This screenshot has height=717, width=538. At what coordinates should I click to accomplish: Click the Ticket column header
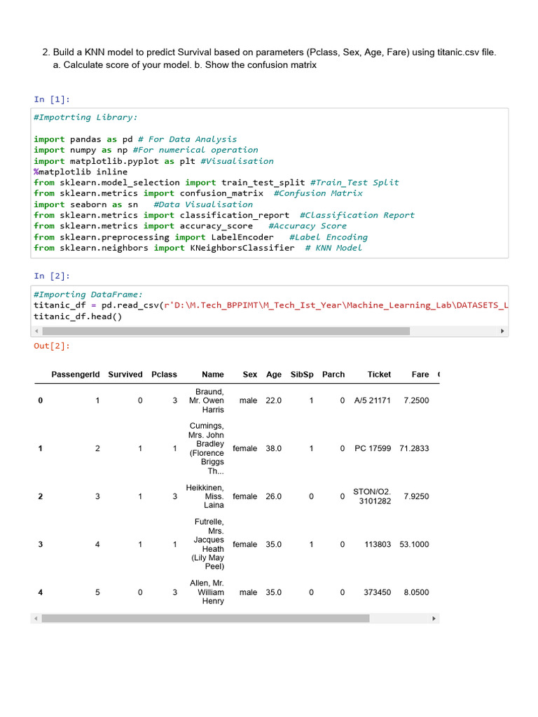click(x=379, y=375)
